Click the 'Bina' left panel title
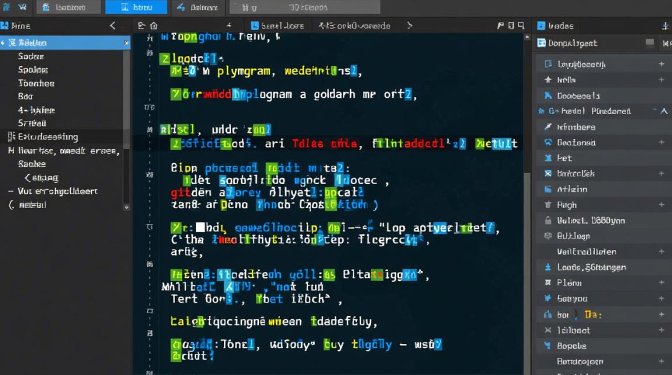The width and height of the screenshot is (672, 375). pos(20,25)
